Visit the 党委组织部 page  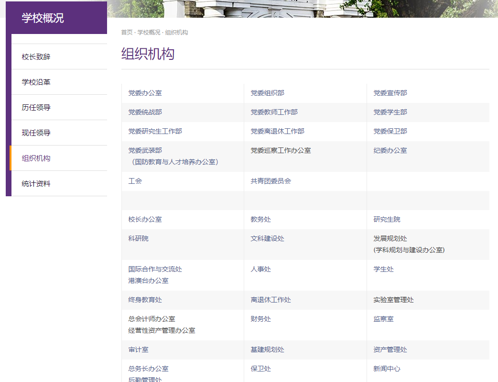pyautogui.click(x=265, y=93)
